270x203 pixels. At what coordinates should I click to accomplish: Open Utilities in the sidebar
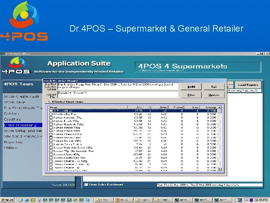10,148
